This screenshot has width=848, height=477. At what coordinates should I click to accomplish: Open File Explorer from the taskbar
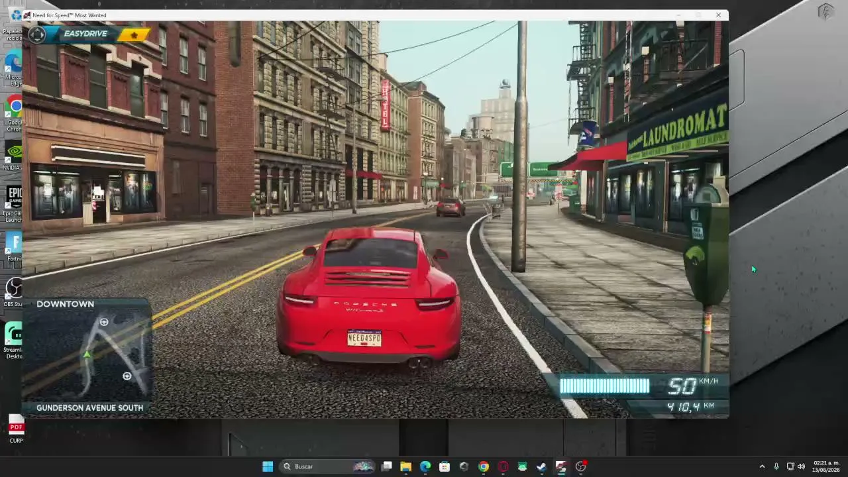tap(406, 466)
